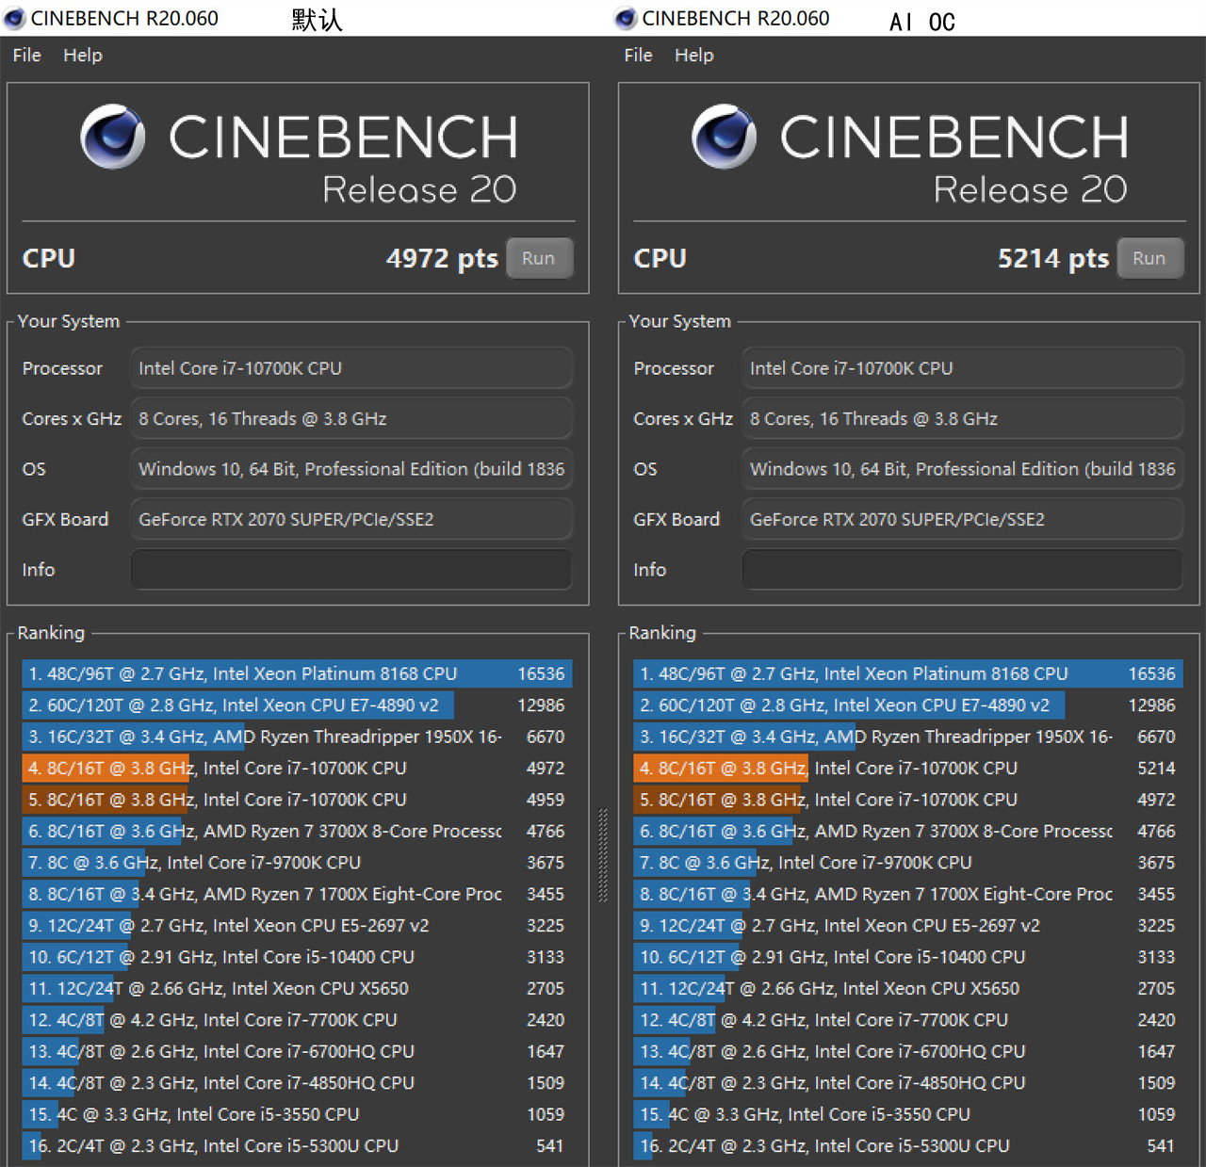Click the empty Info field in right window

coord(962,570)
